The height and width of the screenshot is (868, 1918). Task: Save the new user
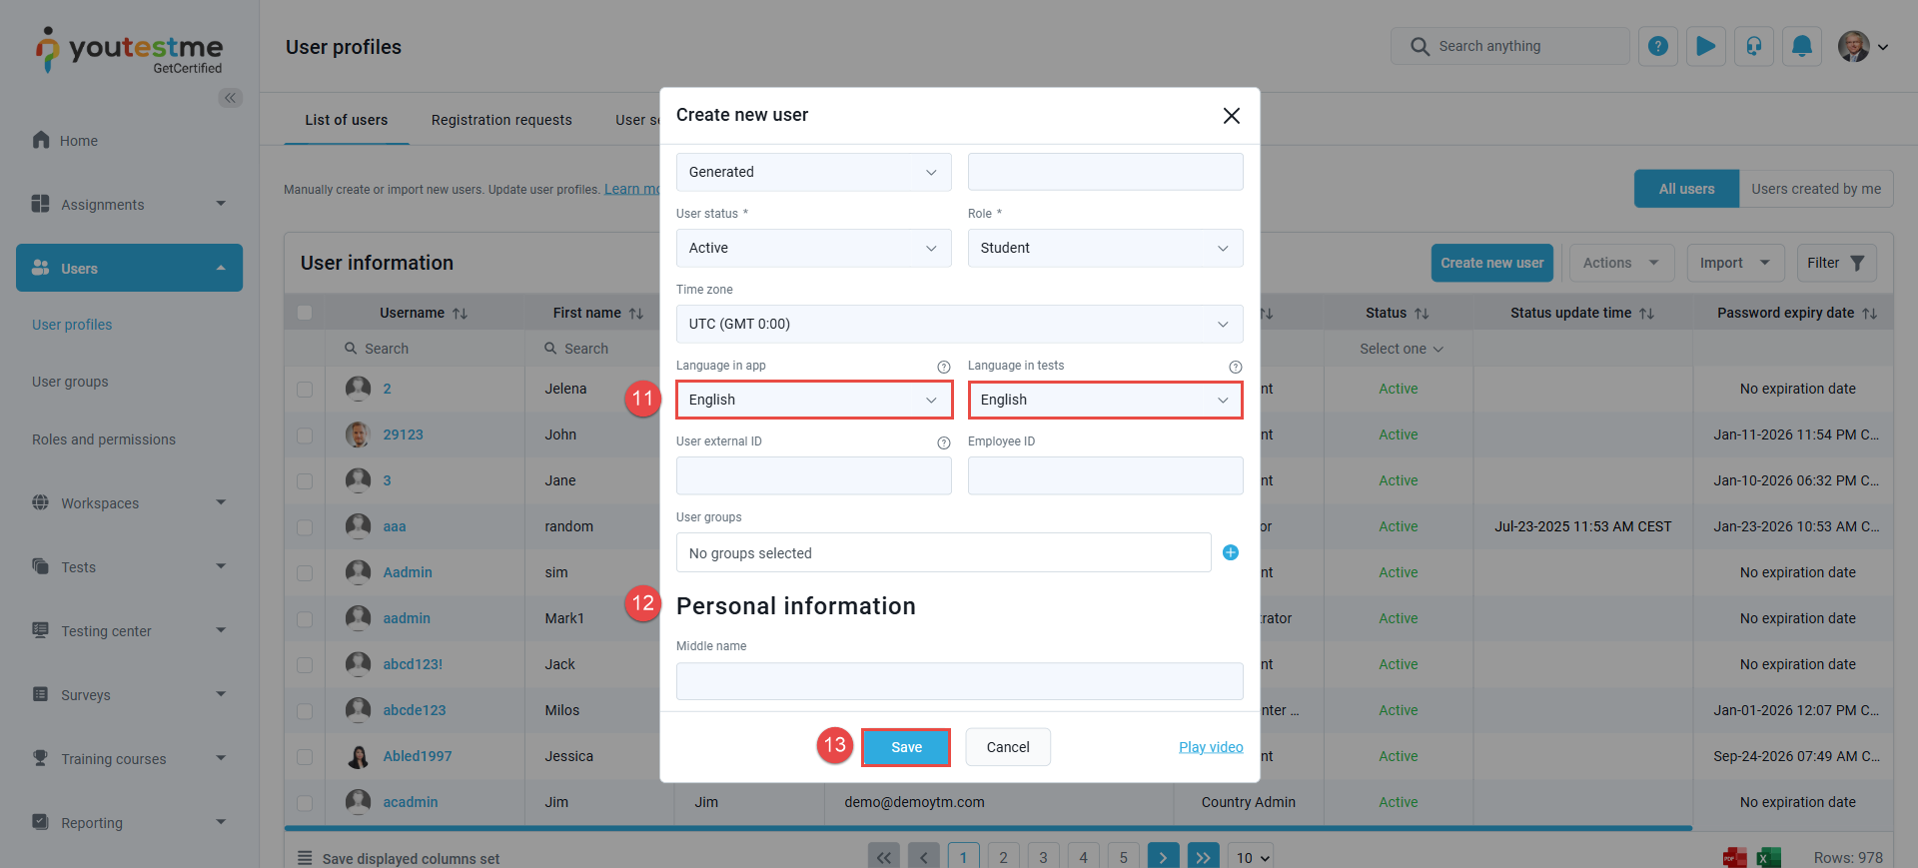click(x=906, y=747)
